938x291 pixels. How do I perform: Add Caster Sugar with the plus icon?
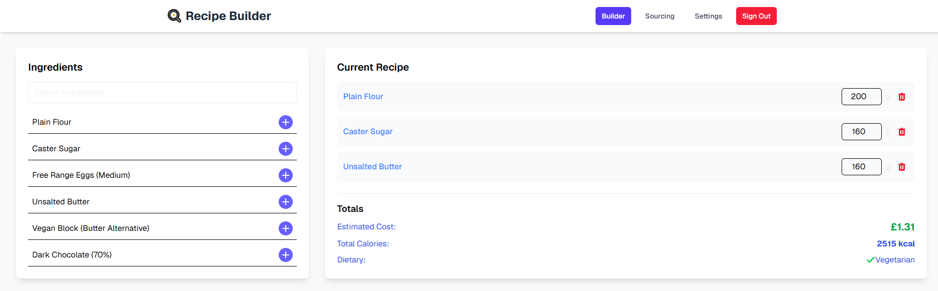pos(285,149)
